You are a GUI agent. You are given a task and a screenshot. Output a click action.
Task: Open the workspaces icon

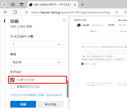click(x=13, y=5)
